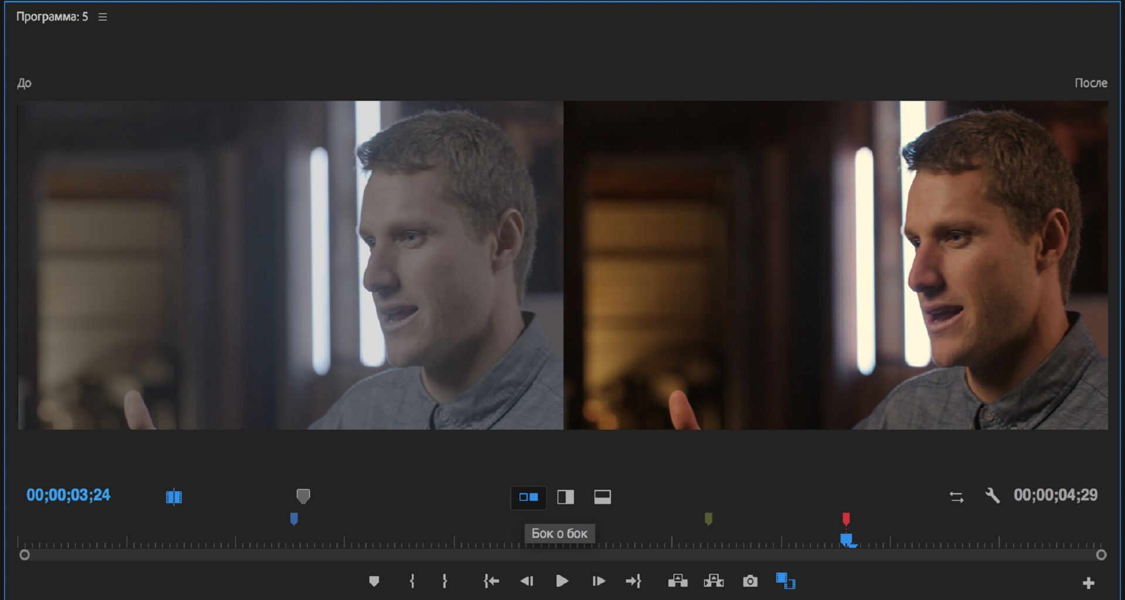Image resolution: width=1125 pixels, height=600 pixels.
Task: Click the duration timecode 00;00;04;29
Action: 1056,495
